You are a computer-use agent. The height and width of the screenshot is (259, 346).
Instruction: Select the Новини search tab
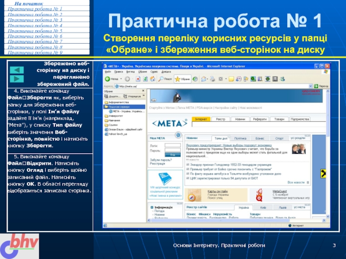[240, 119]
